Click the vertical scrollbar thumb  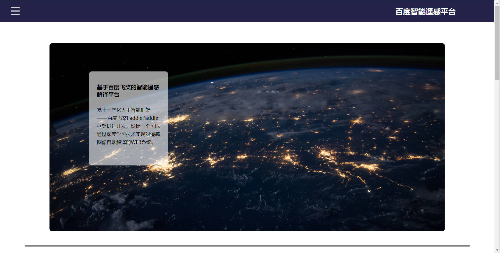pos(497,43)
